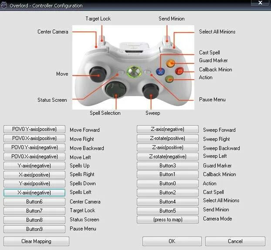Click the left thumbstick on controller image
This screenshot has height=250, width=271.
tap(98, 74)
